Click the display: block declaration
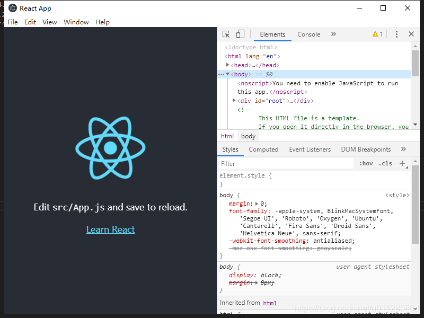 click(x=255, y=275)
